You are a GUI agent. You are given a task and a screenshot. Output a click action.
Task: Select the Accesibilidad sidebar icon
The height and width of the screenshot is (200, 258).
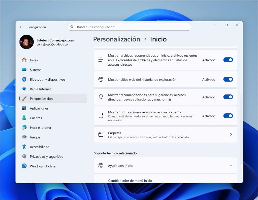point(25,147)
